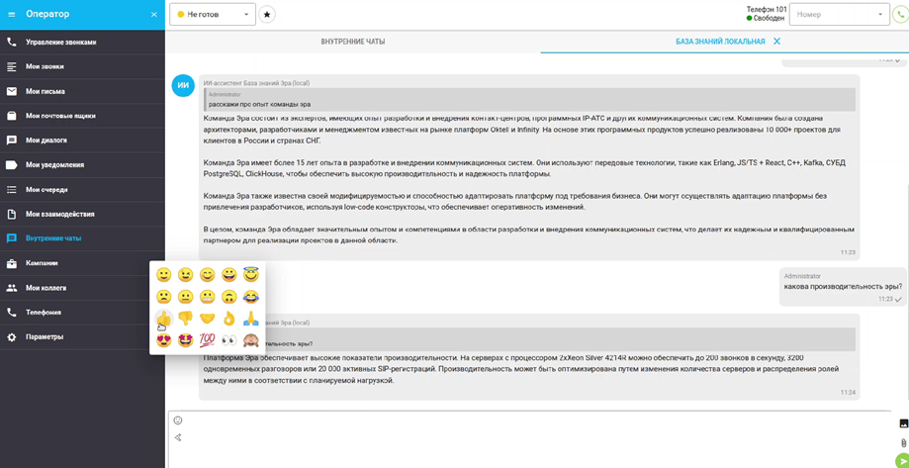Open the emoji picker in the message box

178,421
